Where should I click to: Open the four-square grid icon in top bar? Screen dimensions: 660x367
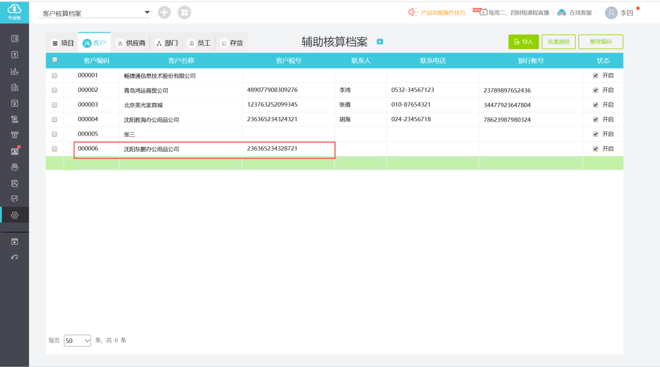(184, 12)
